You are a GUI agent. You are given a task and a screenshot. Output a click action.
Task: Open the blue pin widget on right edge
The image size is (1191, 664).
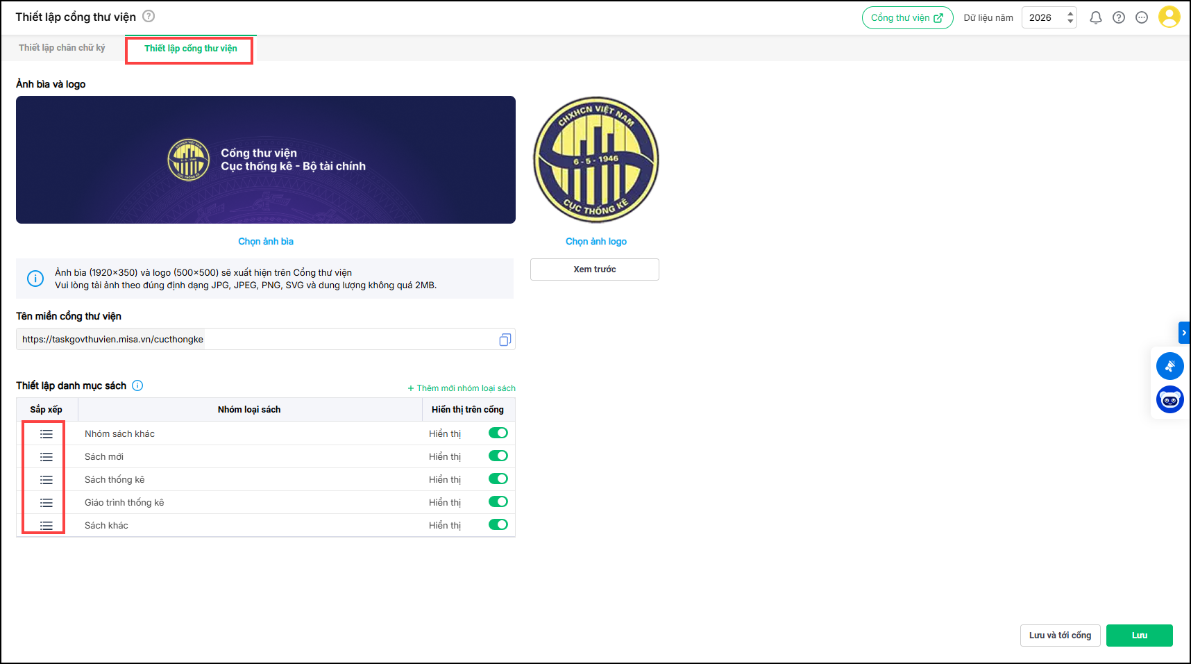[x=1170, y=366]
